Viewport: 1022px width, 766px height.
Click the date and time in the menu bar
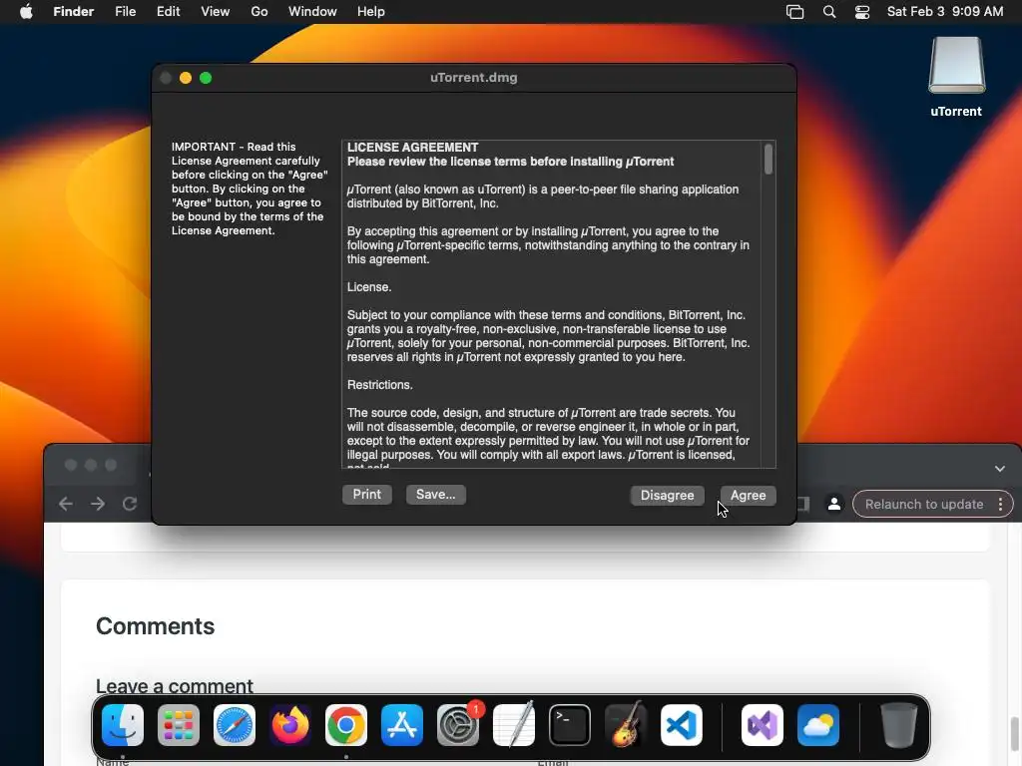coord(945,12)
